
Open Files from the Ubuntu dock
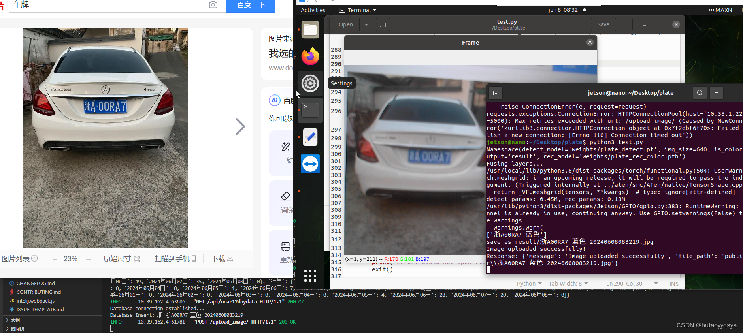point(310,30)
